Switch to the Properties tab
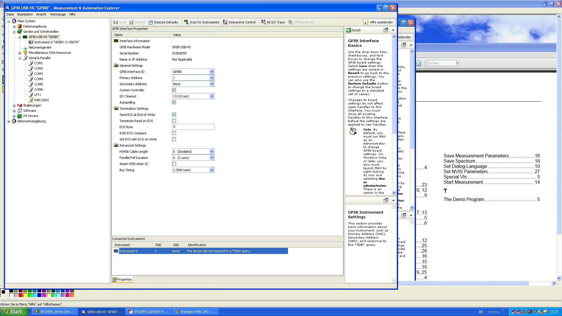The height and width of the screenshot is (316, 562). click(x=122, y=279)
